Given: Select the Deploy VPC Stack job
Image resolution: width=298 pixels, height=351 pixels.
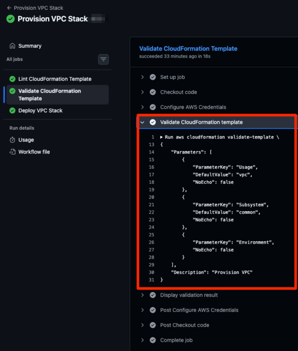Looking at the screenshot, I should pos(40,111).
